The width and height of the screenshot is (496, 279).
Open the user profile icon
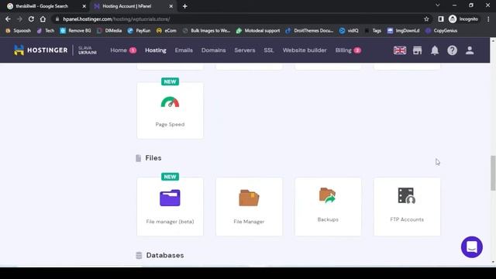[470, 50]
